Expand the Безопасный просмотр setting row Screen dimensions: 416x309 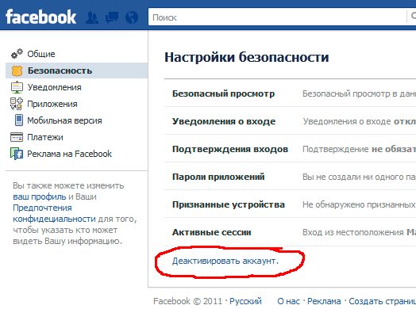pyautogui.click(x=290, y=93)
